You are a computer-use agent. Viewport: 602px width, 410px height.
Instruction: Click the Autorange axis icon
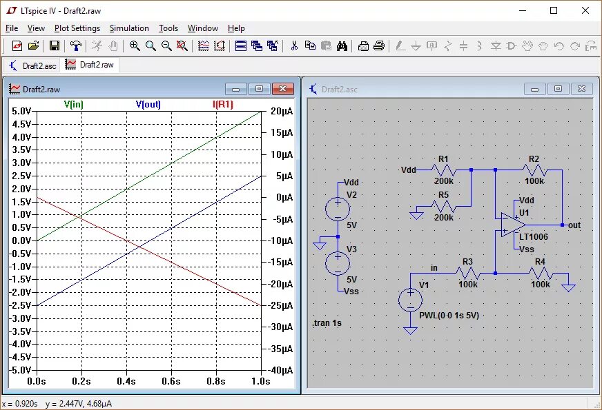[220, 46]
